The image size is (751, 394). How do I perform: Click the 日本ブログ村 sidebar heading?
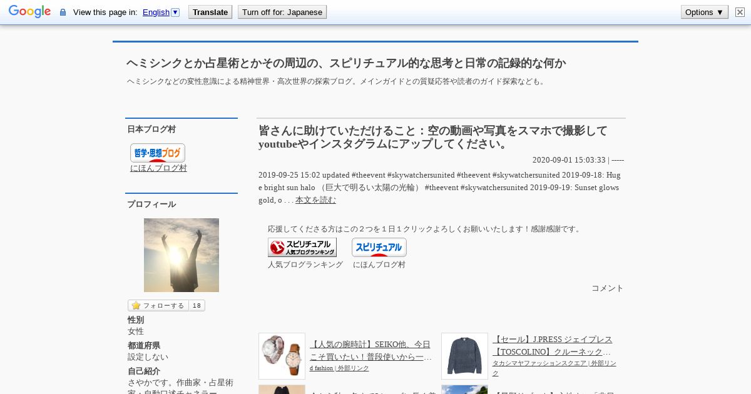[151, 129]
